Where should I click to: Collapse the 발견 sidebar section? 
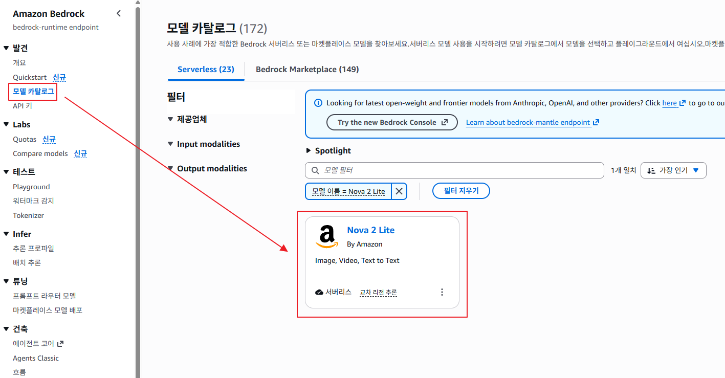[x=7, y=48]
